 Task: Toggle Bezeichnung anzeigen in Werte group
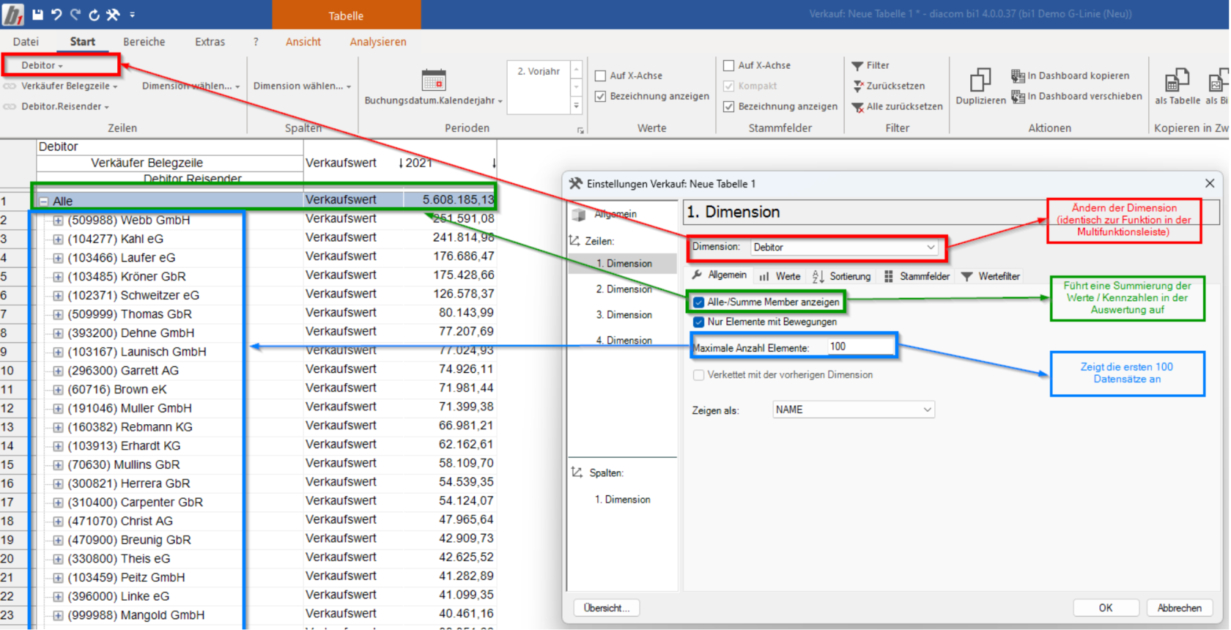[600, 96]
